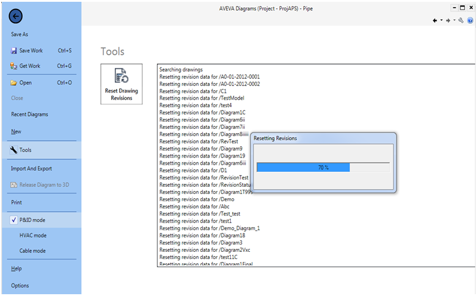
Task: Click the log line for /Demo
Action: coord(197,199)
